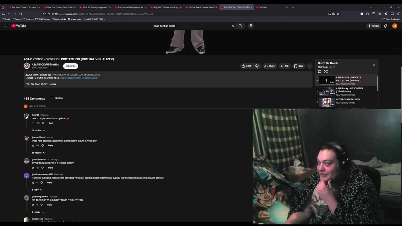Open more actions menu beside Save
This screenshot has width=402, height=226.
coord(310,66)
